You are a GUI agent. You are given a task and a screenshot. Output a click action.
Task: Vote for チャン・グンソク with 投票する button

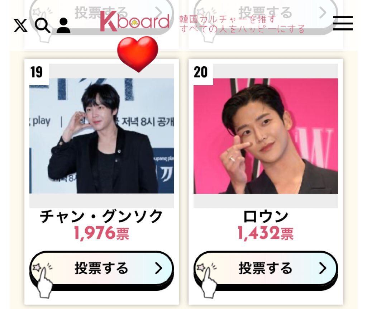(101, 269)
